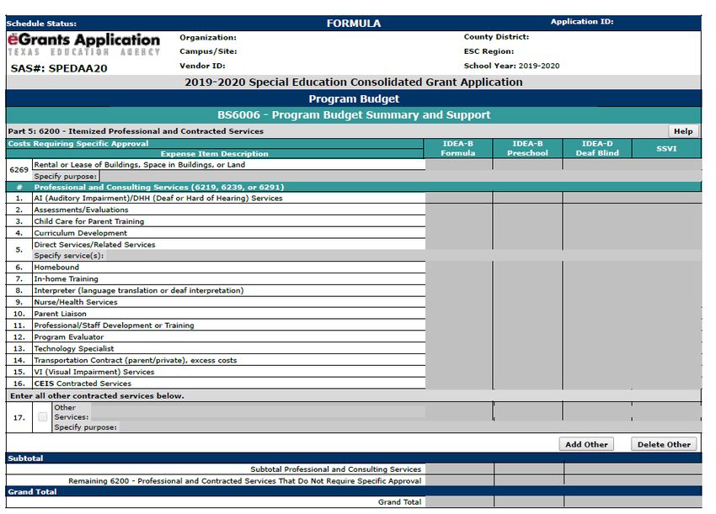The width and height of the screenshot is (716, 514).
Task: Click the ESC Region label
Action: point(489,51)
